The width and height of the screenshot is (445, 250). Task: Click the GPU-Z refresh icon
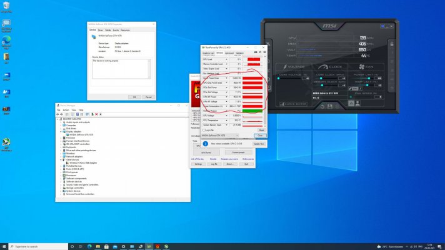point(260,52)
